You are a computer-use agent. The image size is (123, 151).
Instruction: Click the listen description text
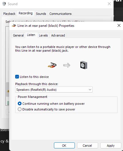tap(63, 49)
